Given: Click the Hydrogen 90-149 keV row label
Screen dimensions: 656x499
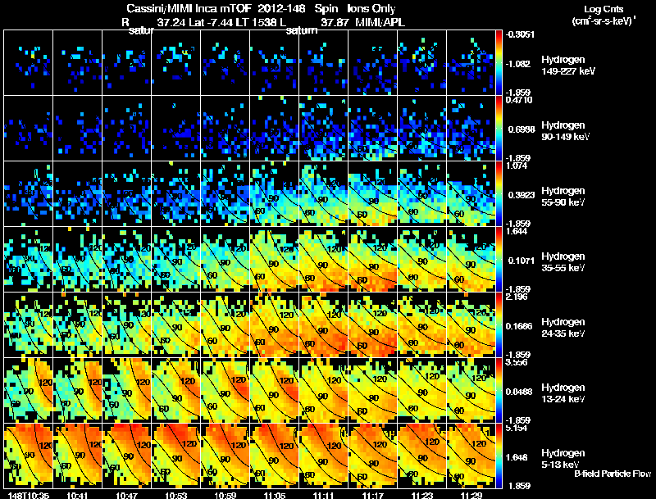Looking at the screenshot, I should click(x=565, y=131).
